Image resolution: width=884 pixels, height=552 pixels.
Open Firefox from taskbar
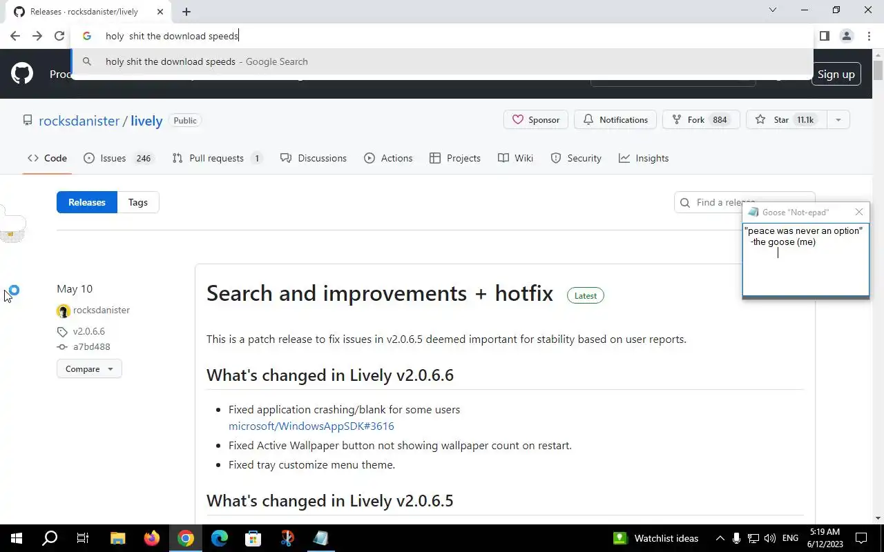coord(151,538)
